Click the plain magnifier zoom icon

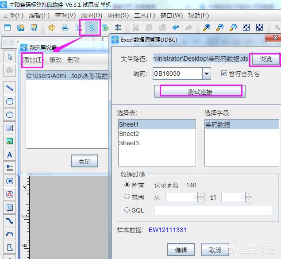[233, 27]
